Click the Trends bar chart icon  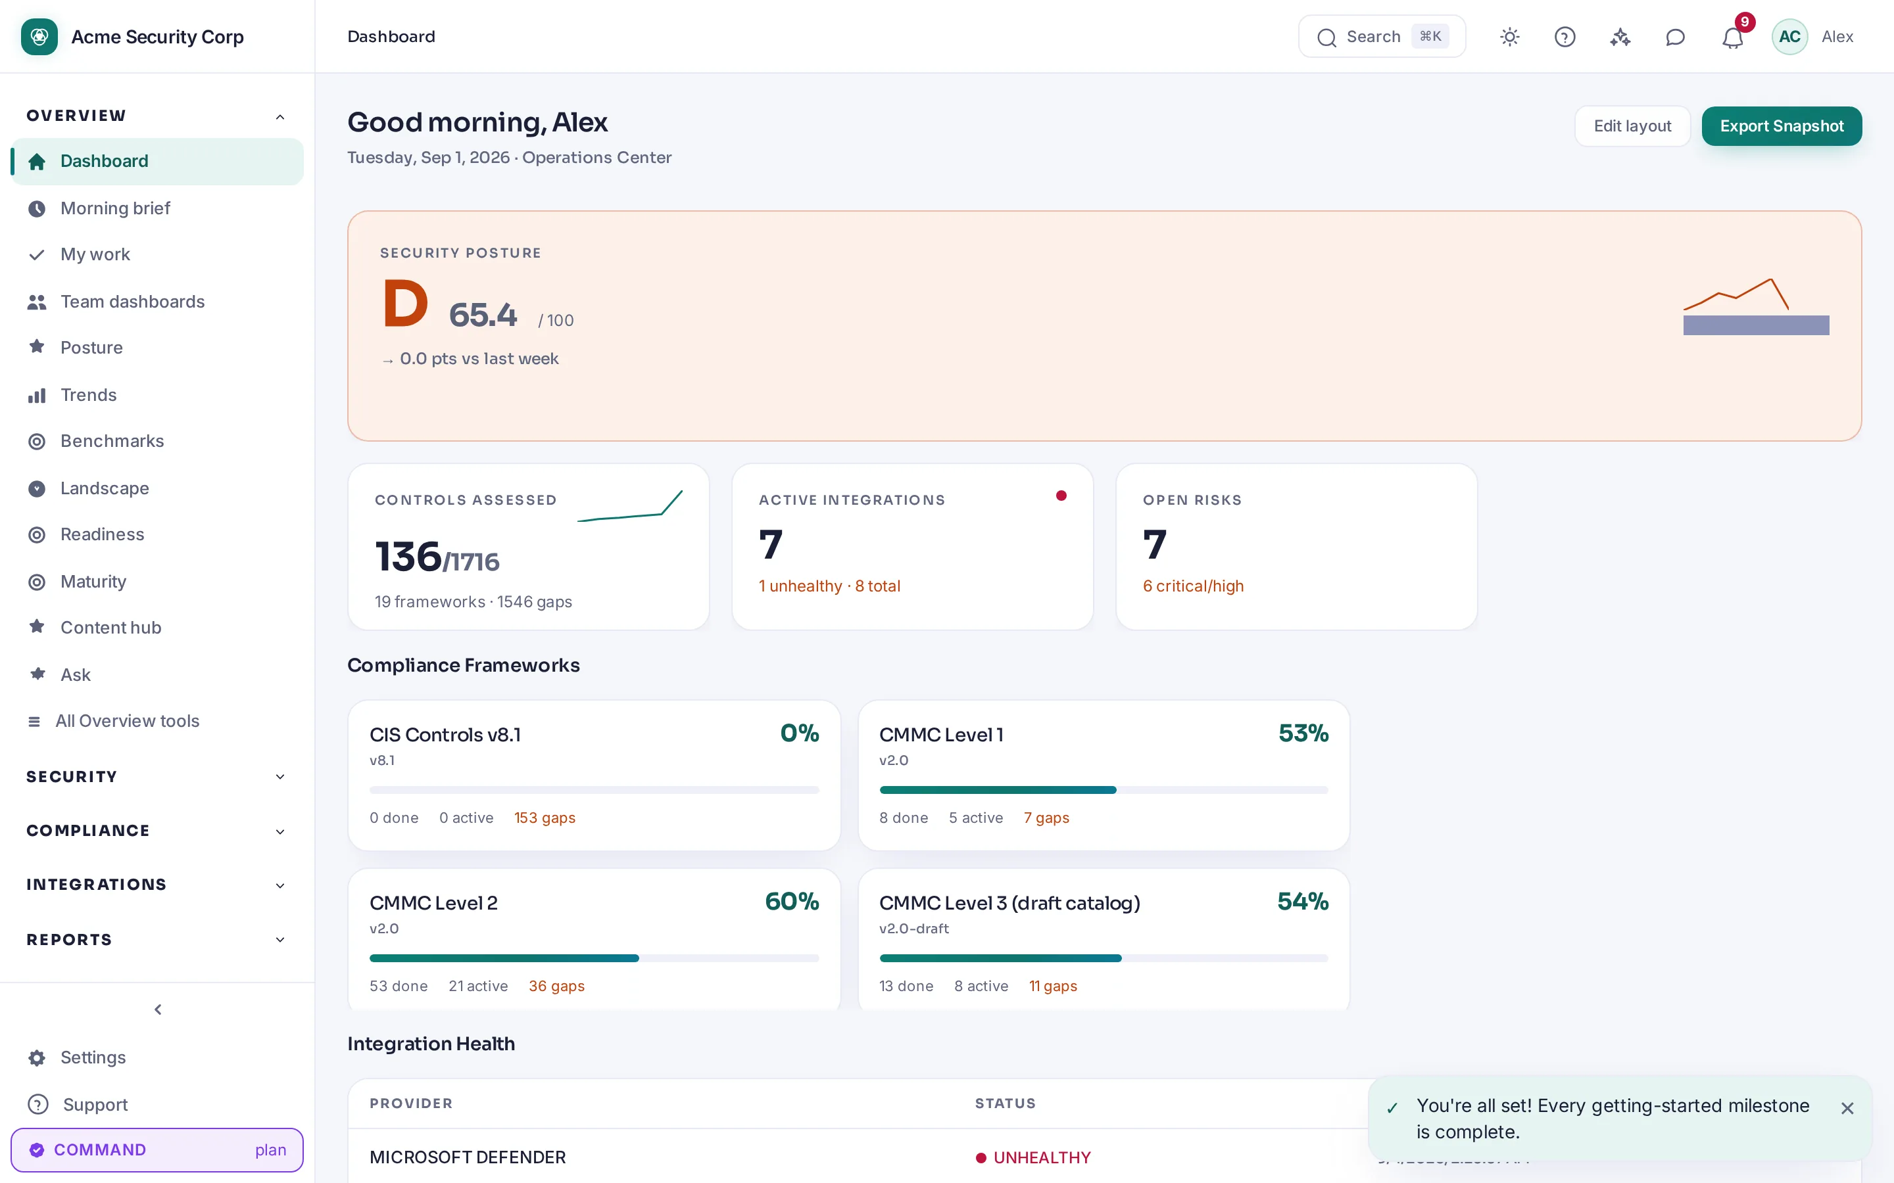coord(37,395)
